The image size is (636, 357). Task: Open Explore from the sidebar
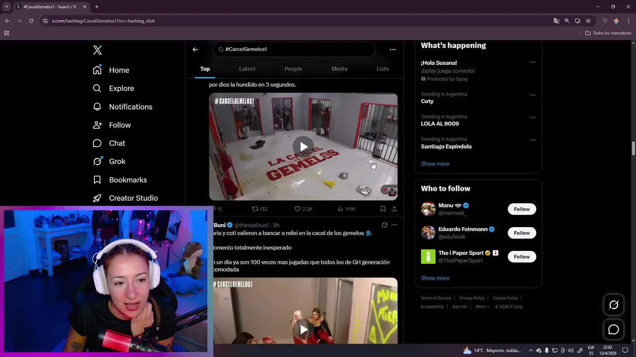click(x=114, y=88)
